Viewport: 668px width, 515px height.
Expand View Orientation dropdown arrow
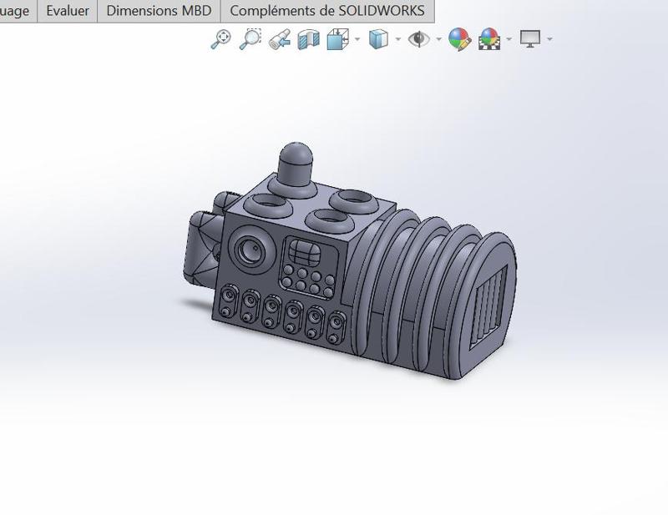[357, 39]
